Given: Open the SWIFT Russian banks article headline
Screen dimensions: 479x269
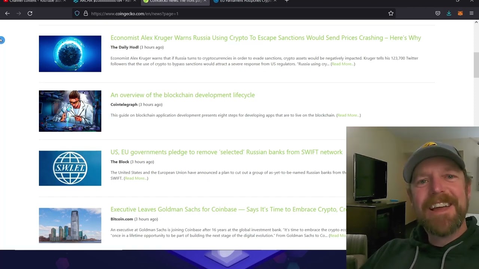Looking at the screenshot, I should click(226, 152).
